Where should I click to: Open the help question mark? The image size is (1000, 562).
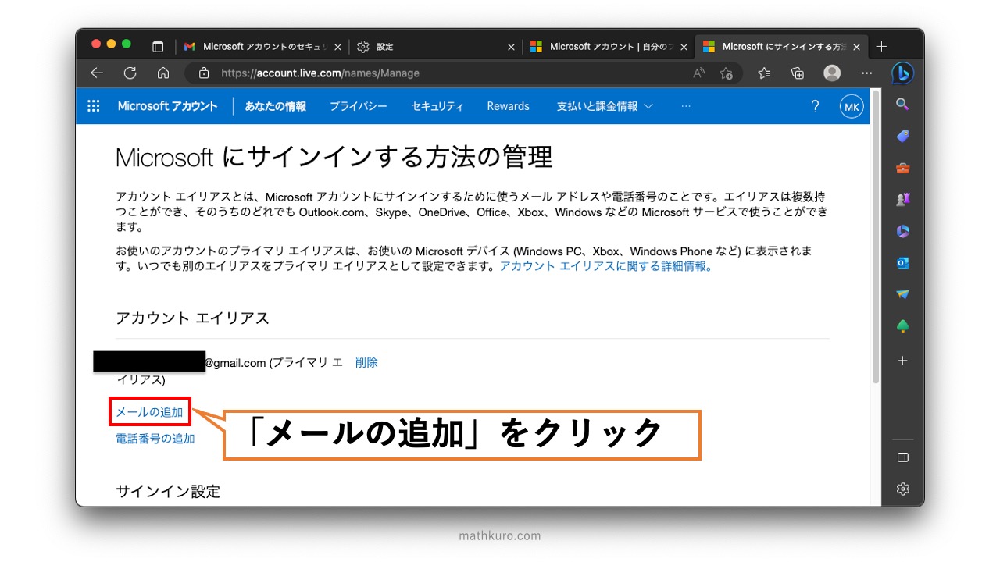point(815,106)
